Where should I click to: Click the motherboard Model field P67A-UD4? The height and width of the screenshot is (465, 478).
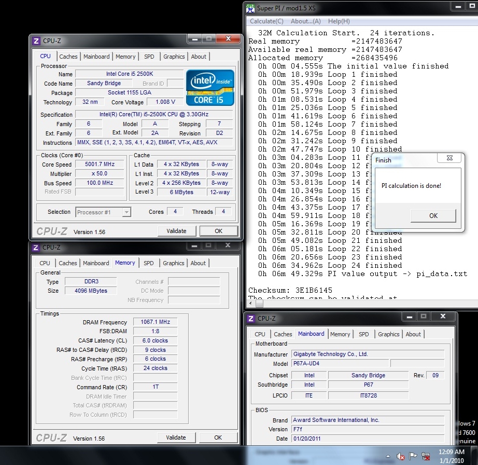coord(340,363)
